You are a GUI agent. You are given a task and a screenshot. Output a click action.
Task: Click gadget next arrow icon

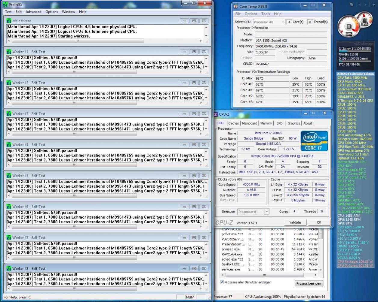(x=366, y=5)
